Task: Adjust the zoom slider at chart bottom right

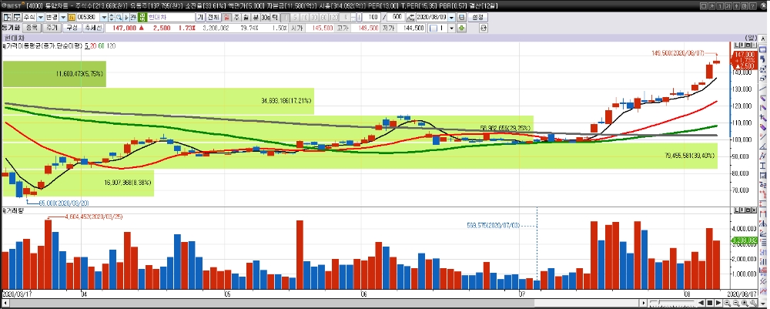Action: click(659, 302)
